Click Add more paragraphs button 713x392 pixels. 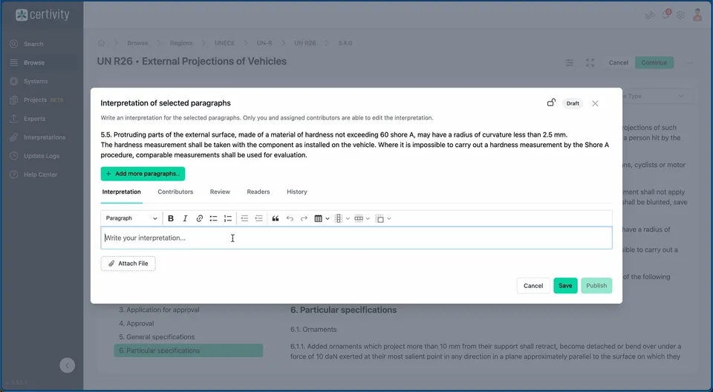tap(143, 174)
